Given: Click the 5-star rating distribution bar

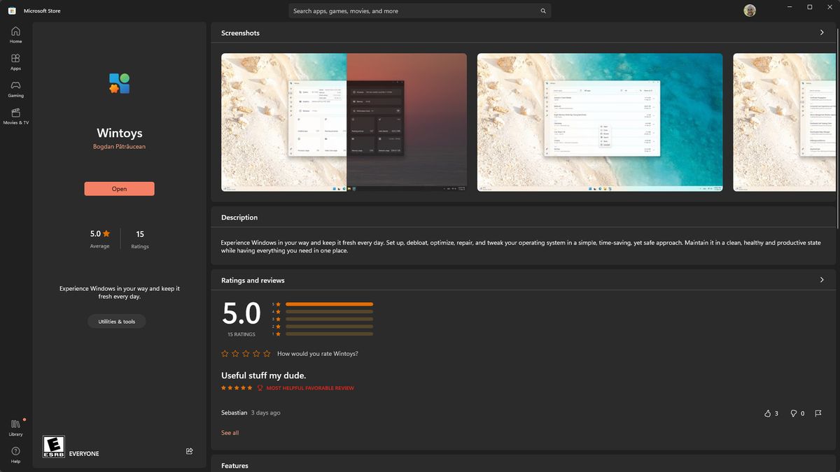Looking at the screenshot, I should point(328,304).
